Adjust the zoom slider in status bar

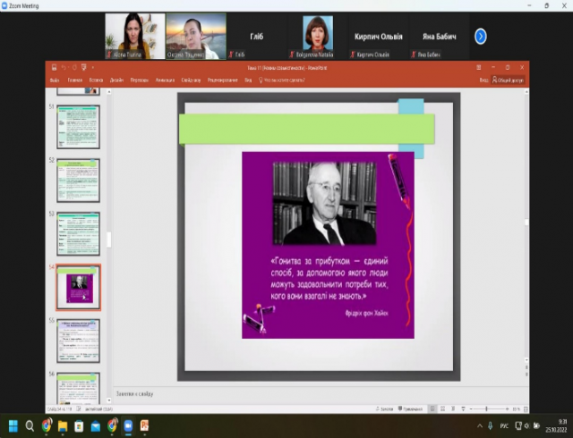[x=488, y=409]
